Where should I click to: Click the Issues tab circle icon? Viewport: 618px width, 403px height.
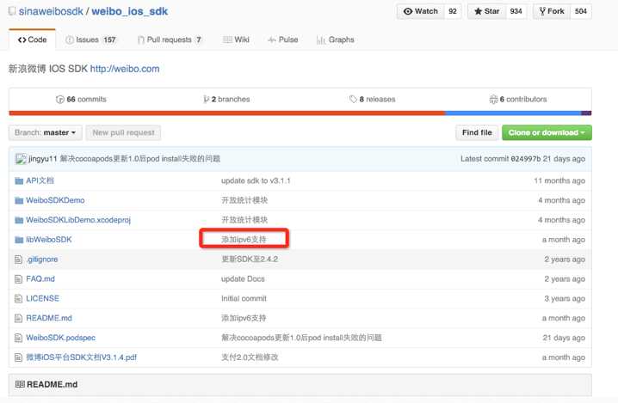(70, 40)
